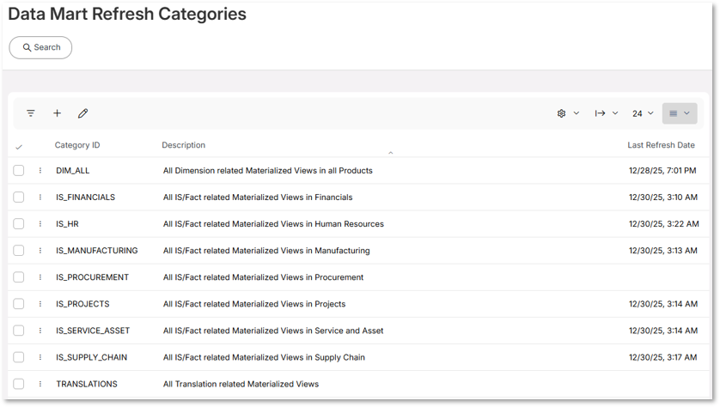
Task: Select the TRANSLATIONS category ID cell
Action: click(87, 384)
